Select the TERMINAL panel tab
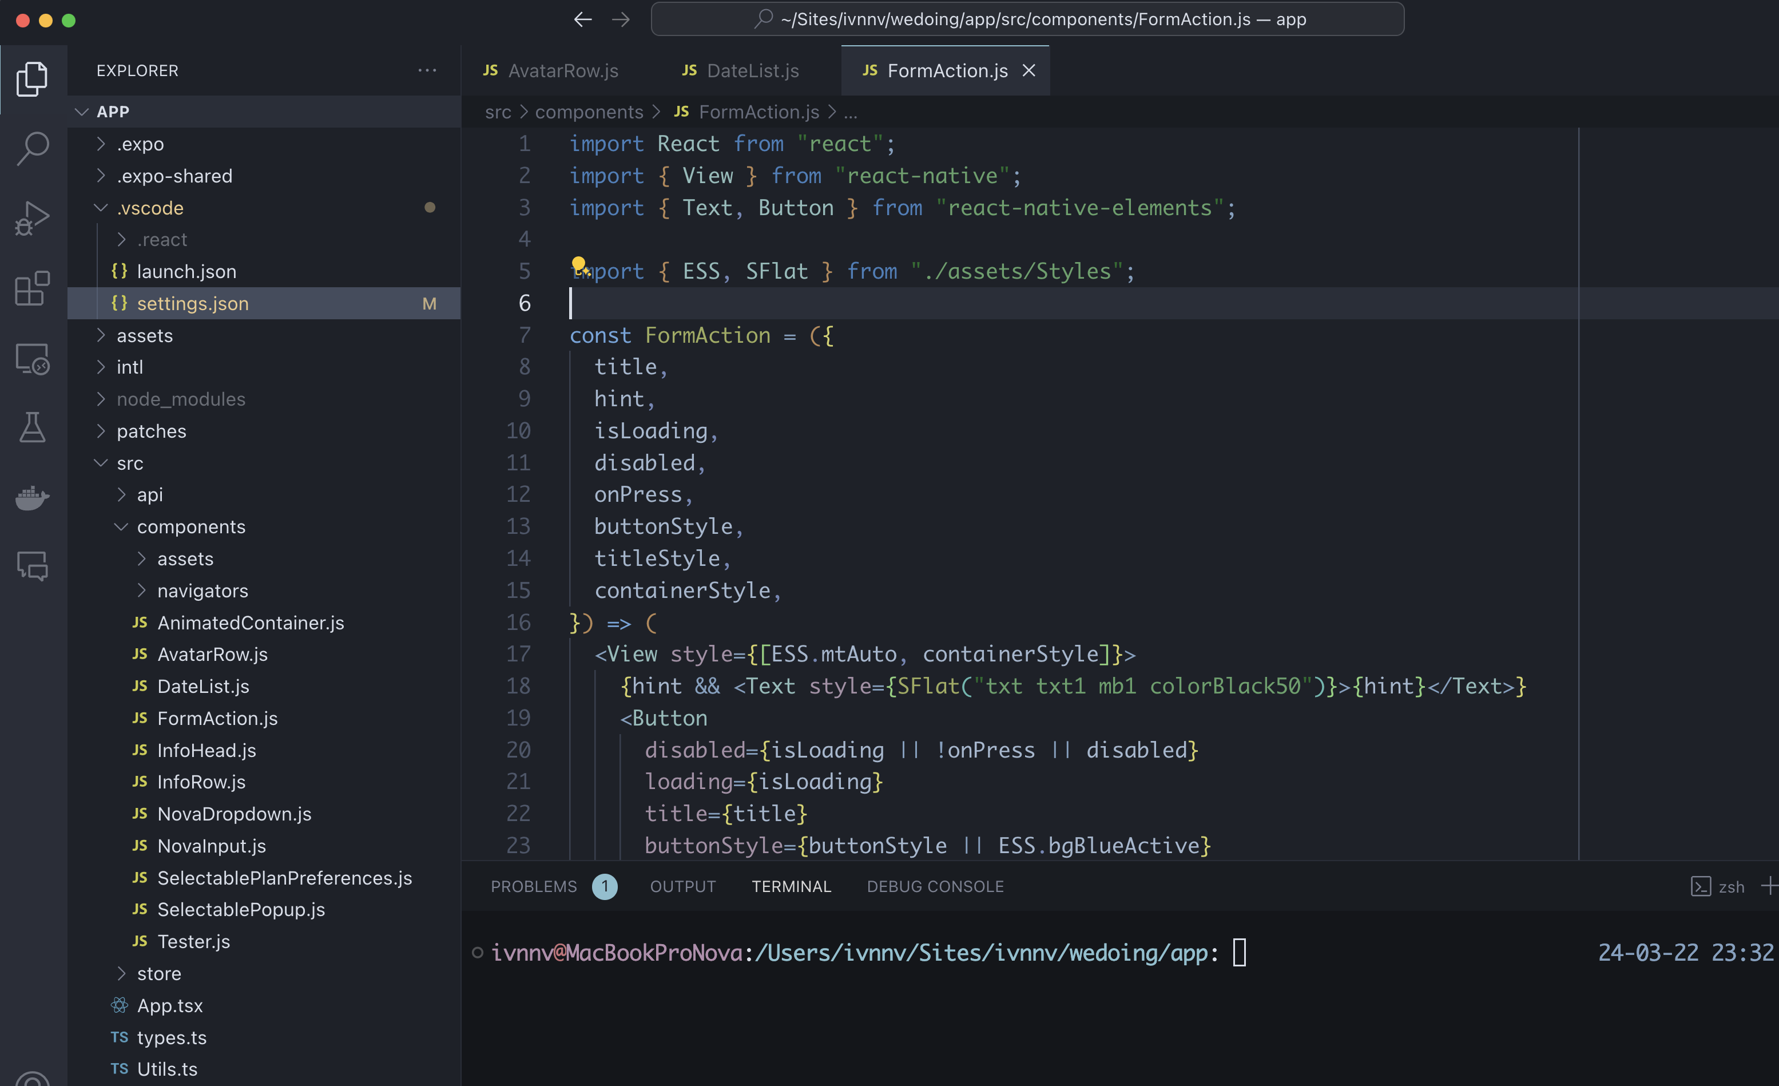Viewport: 1779px width, 1086px height. pyautogui.click(x=791, y=886)
